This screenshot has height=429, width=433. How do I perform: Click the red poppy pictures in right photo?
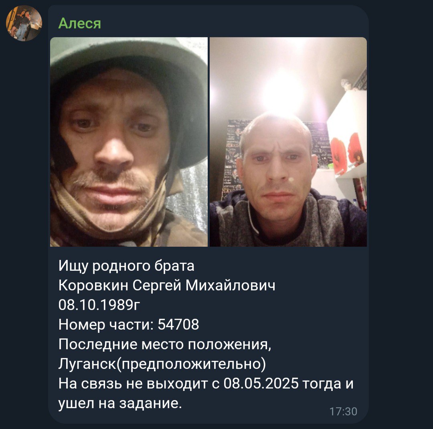[x=347, y=151]
